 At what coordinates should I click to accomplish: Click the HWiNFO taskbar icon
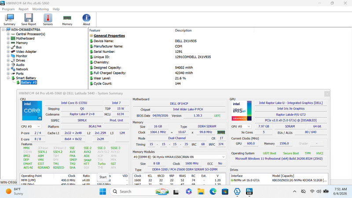tap(249, 191)
